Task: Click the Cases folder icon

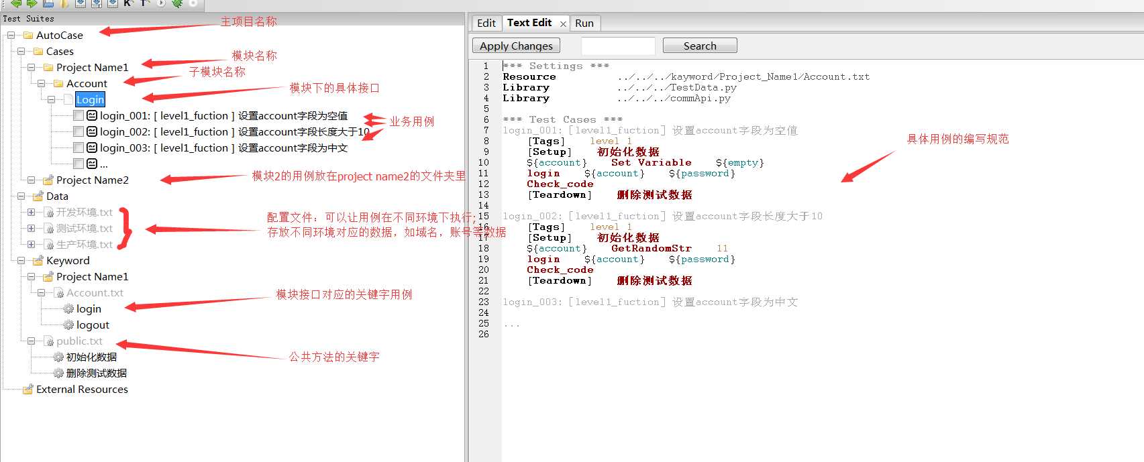Action: click(38, 51)
